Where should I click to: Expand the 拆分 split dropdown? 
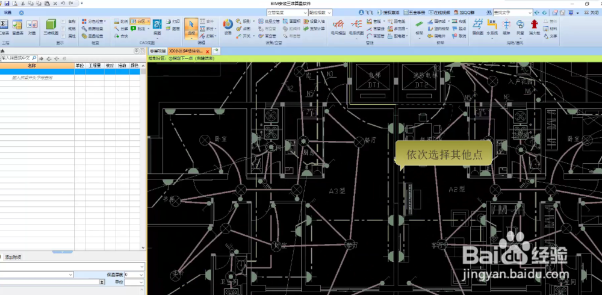[x=216, y=29]
